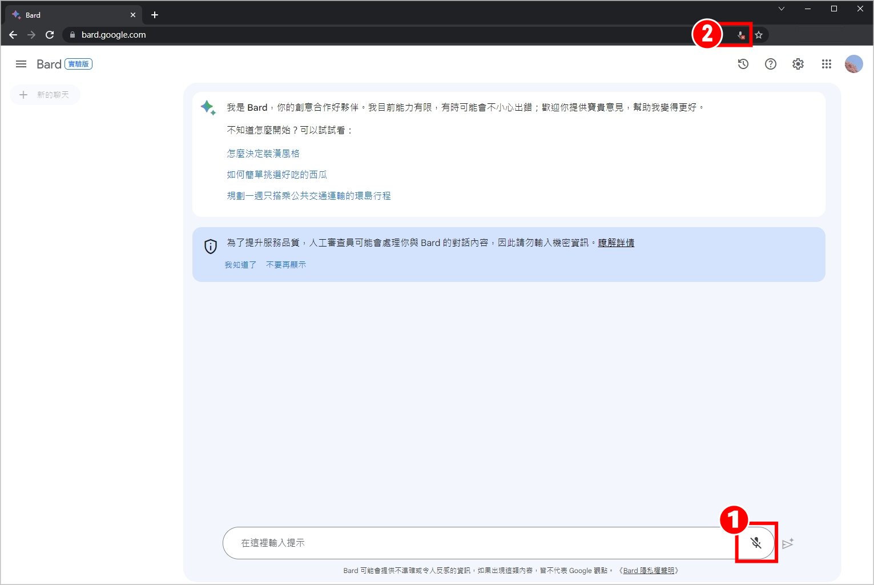This screenshot has width=874, height=585.
Task: Open Bard activity history icon
Action: (x=743, y=64)
